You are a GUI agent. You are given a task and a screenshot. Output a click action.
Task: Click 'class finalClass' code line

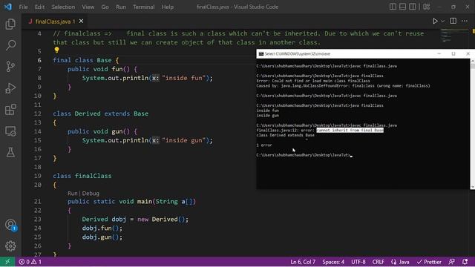click(x=82, y=176)
